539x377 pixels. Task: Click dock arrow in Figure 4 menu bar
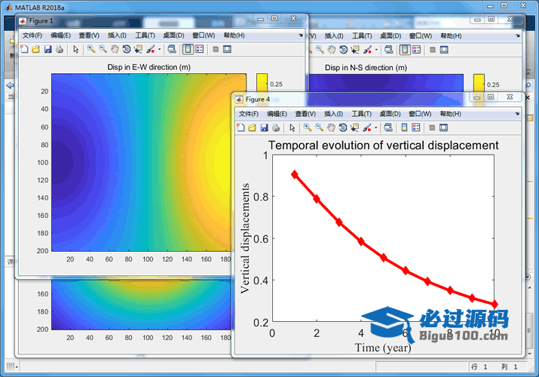point(517,114)
